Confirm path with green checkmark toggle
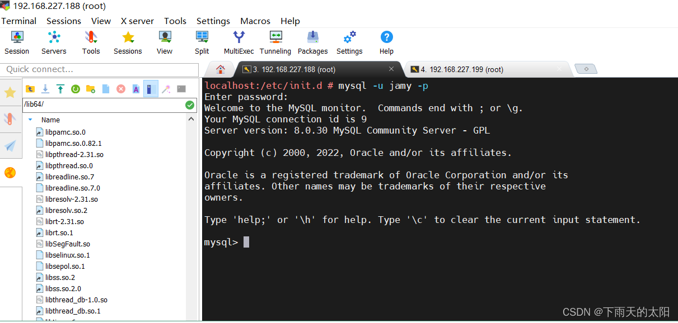 [x=190, y=105]
